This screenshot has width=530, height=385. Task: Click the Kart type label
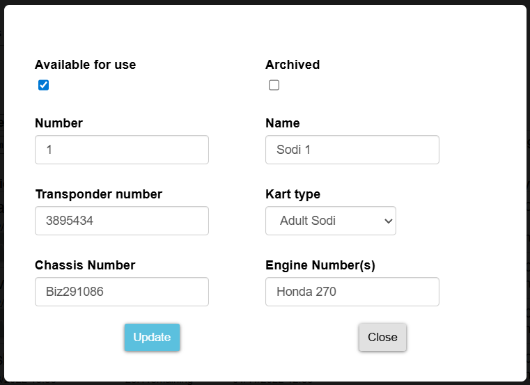[x=293, y=194]
